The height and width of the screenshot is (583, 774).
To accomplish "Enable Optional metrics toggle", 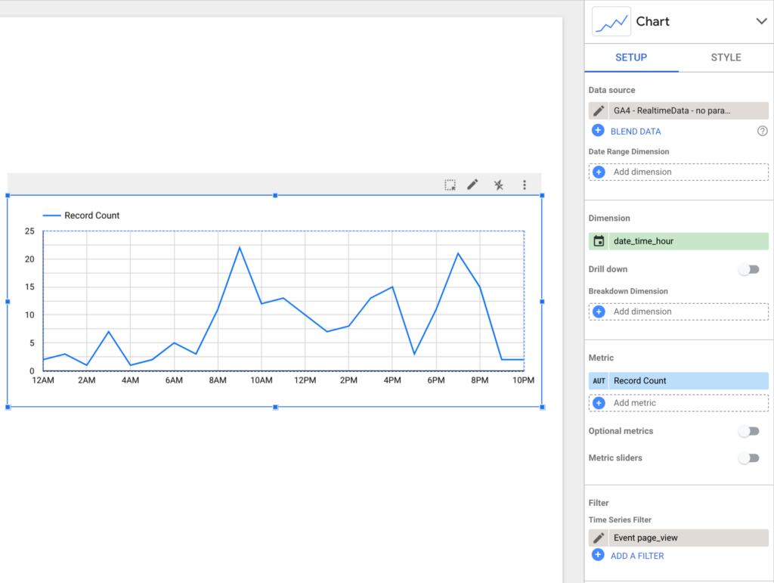I will pyautogui.click(x=749, y=432).
